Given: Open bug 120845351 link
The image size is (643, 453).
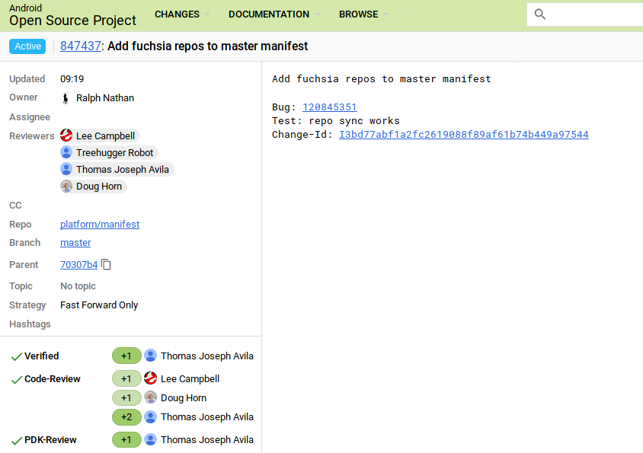Looking at the screenshot, I should (x=330, y=107).
